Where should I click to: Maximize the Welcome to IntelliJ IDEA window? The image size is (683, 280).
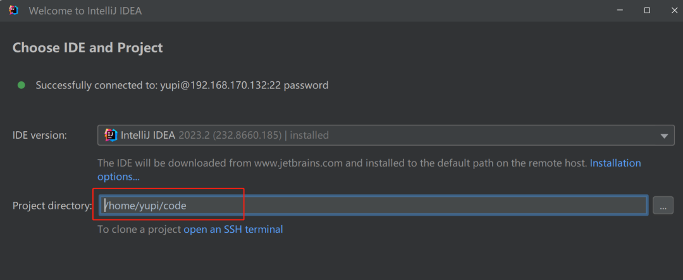click(x=647, y=10)
